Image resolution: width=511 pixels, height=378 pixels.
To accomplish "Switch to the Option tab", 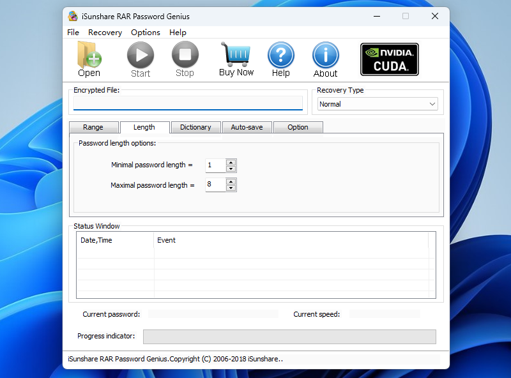I will click(x=298, y=127).
